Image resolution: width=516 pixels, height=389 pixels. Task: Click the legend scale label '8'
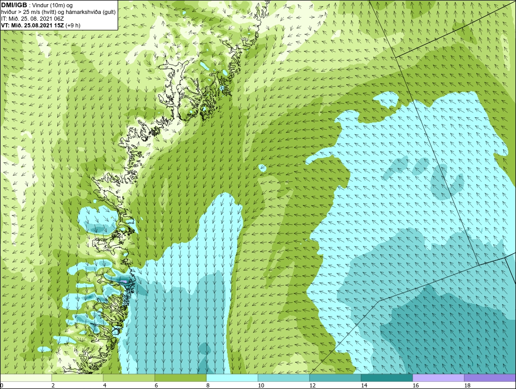(207, 385)
